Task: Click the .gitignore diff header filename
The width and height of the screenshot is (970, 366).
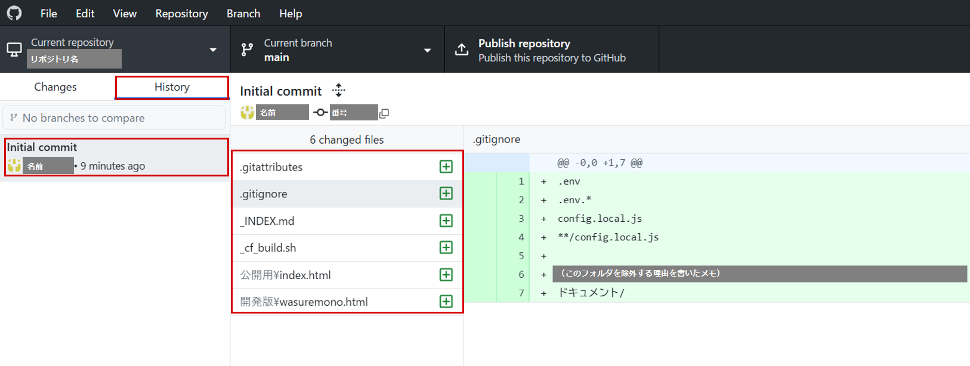Action: (496, 139)
